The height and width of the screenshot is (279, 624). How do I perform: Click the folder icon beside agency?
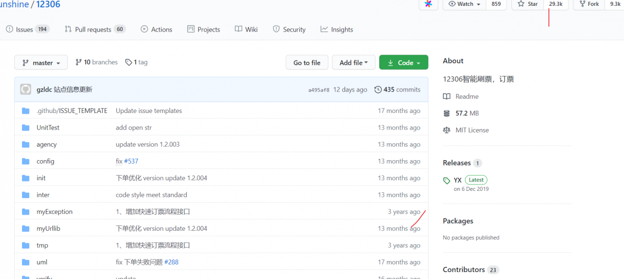point(26,145)
